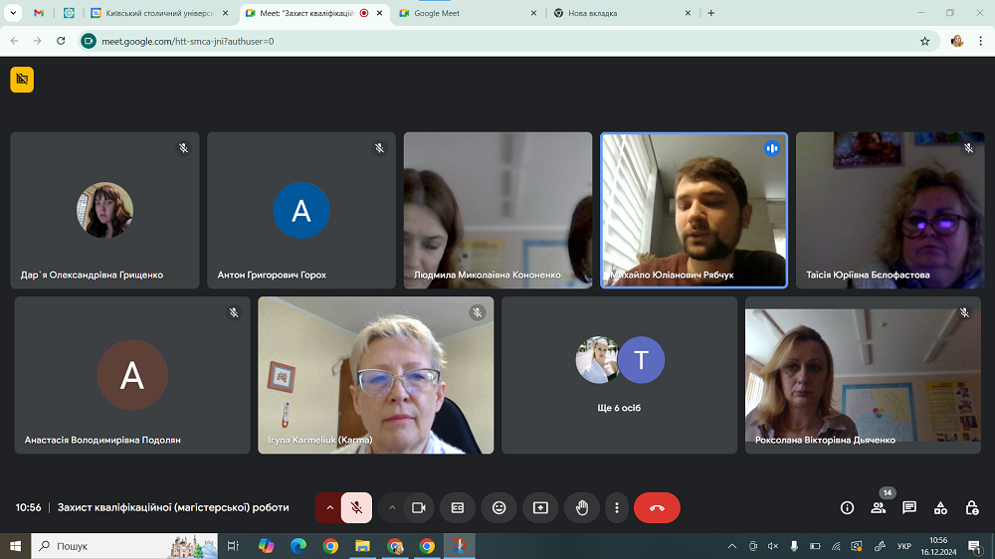
Task: Turn on closed captions
Action: coord(458,507)
